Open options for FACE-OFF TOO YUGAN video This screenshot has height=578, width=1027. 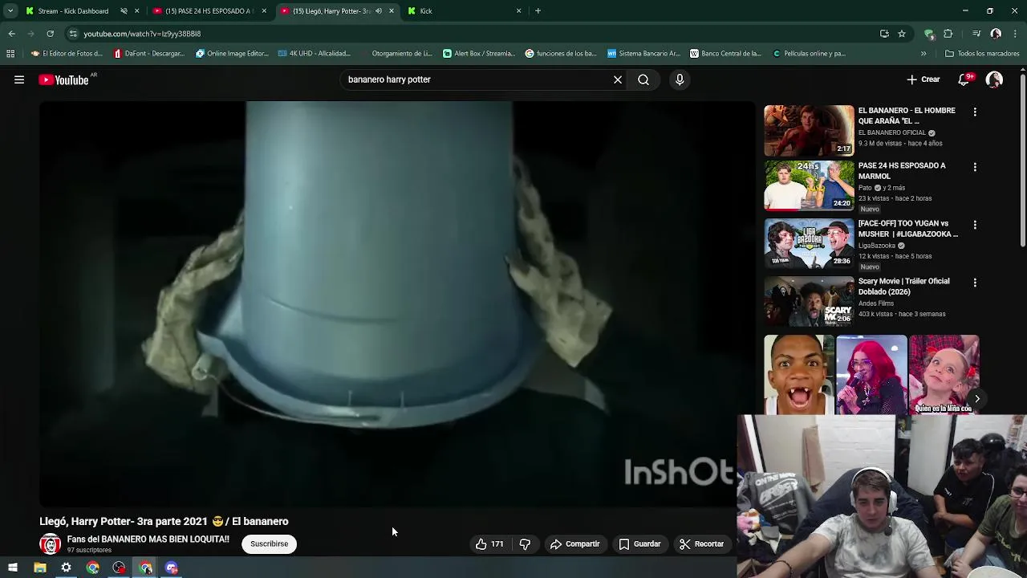pyautogui.click(x=975, y=225)
